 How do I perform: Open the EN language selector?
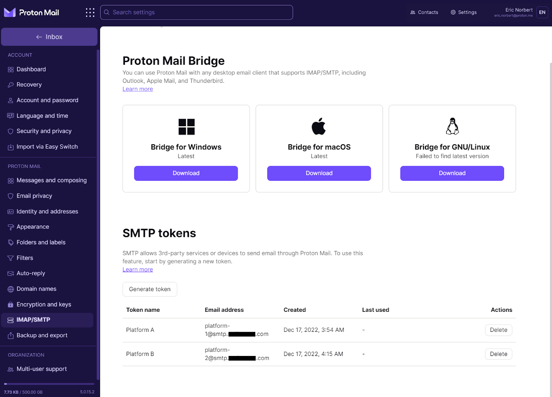click(542, 12)
